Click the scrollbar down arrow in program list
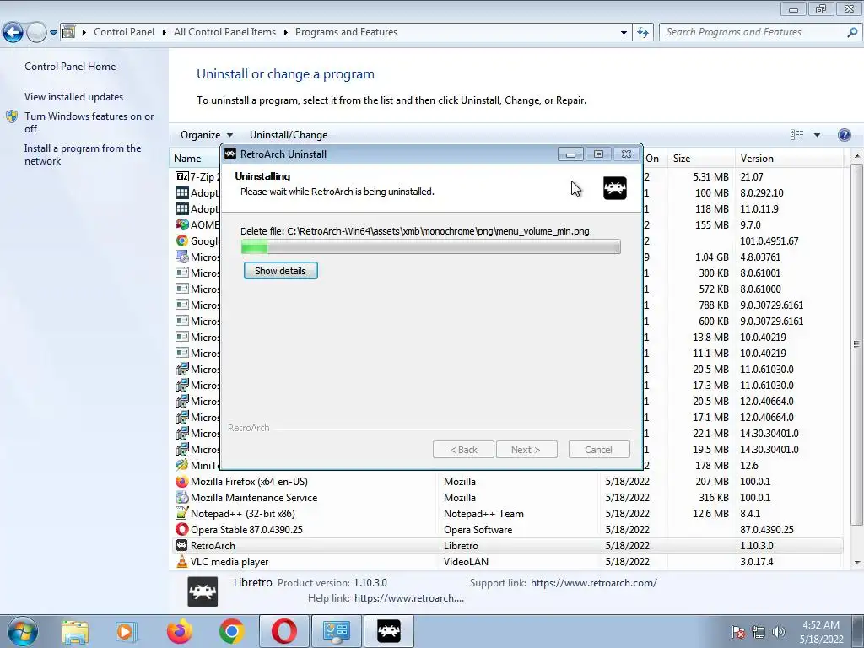 (857, 563)
